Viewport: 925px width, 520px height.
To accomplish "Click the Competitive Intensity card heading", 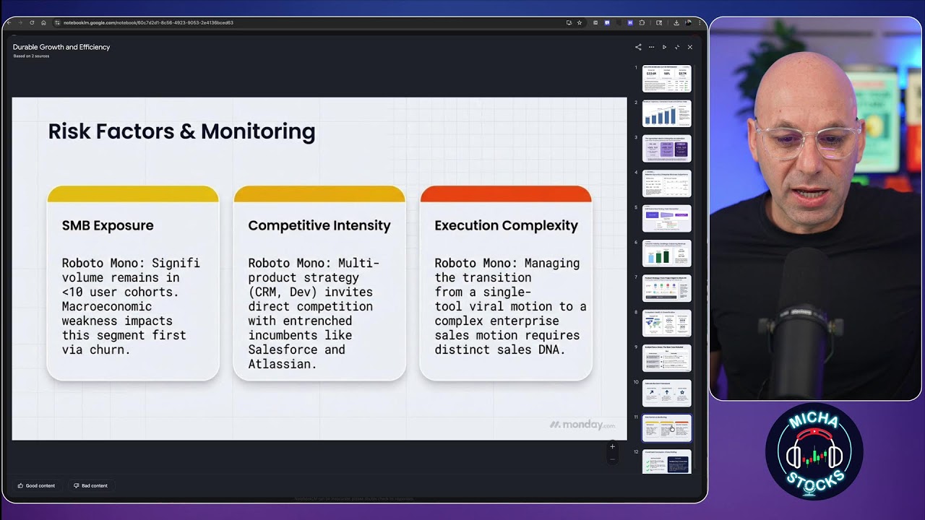I will (x=319, y=225).
